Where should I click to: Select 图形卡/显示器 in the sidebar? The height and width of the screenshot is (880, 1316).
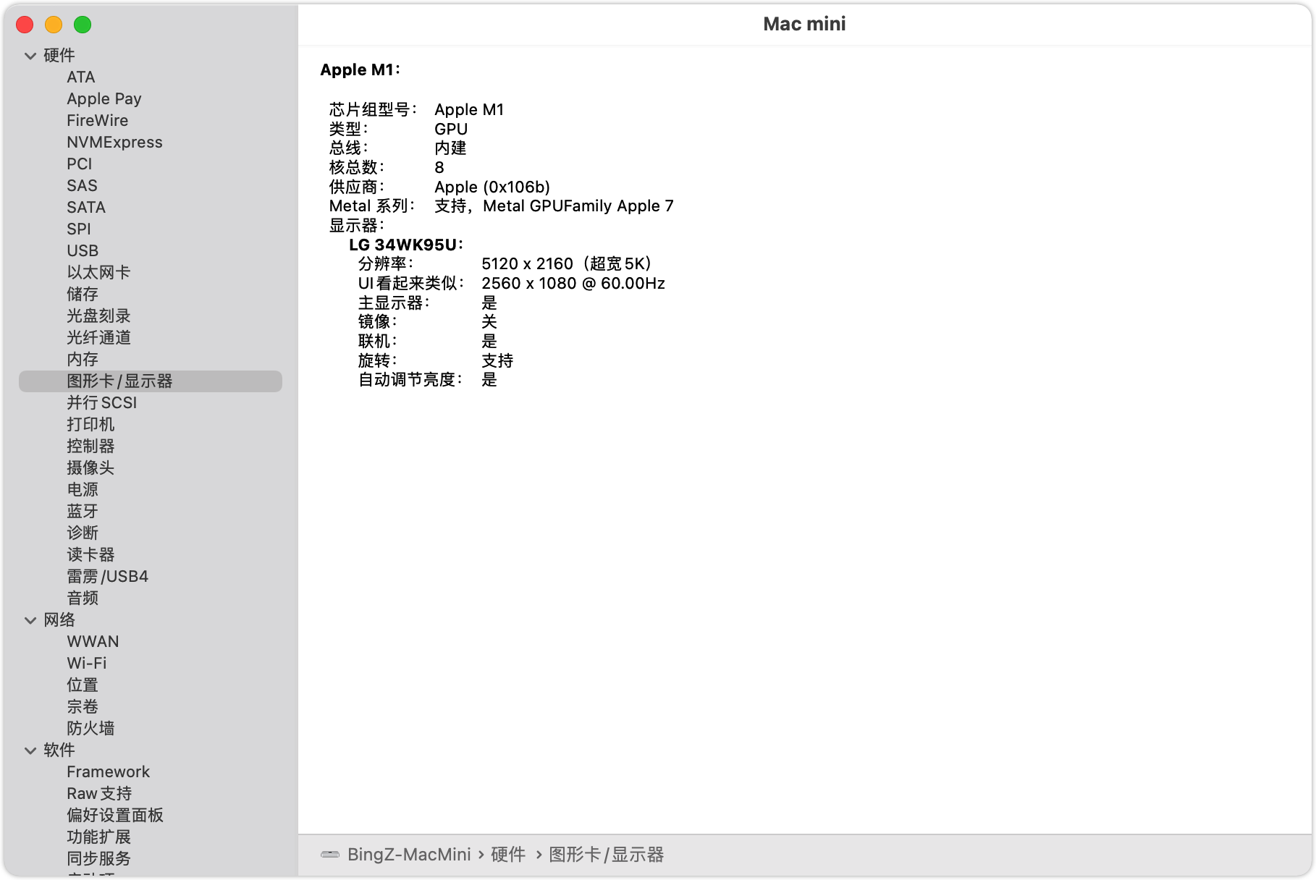pyautogui.click(x=151, y=381)
